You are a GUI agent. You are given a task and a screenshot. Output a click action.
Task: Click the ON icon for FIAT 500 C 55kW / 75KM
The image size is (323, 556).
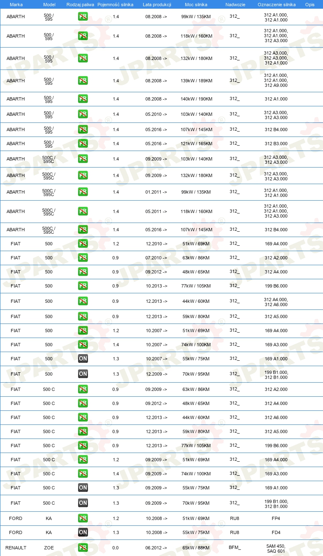[83, 488]
